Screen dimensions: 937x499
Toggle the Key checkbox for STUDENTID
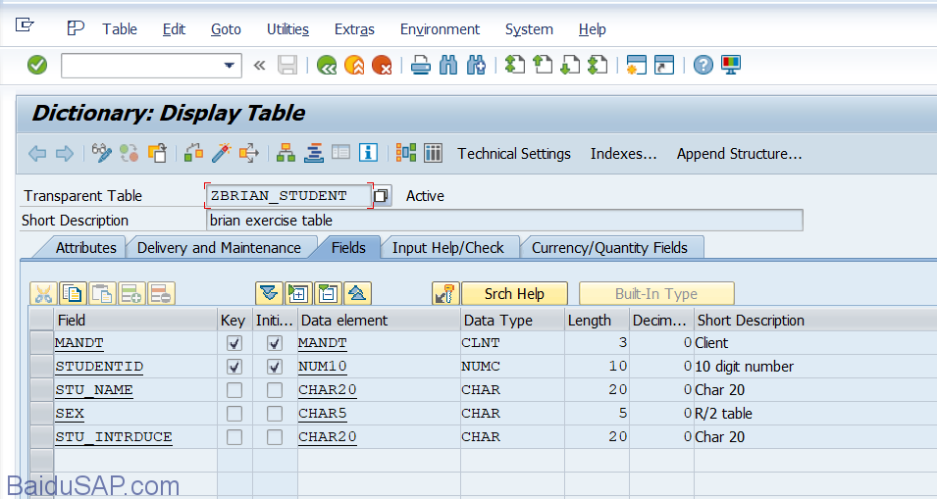[234, 367]
